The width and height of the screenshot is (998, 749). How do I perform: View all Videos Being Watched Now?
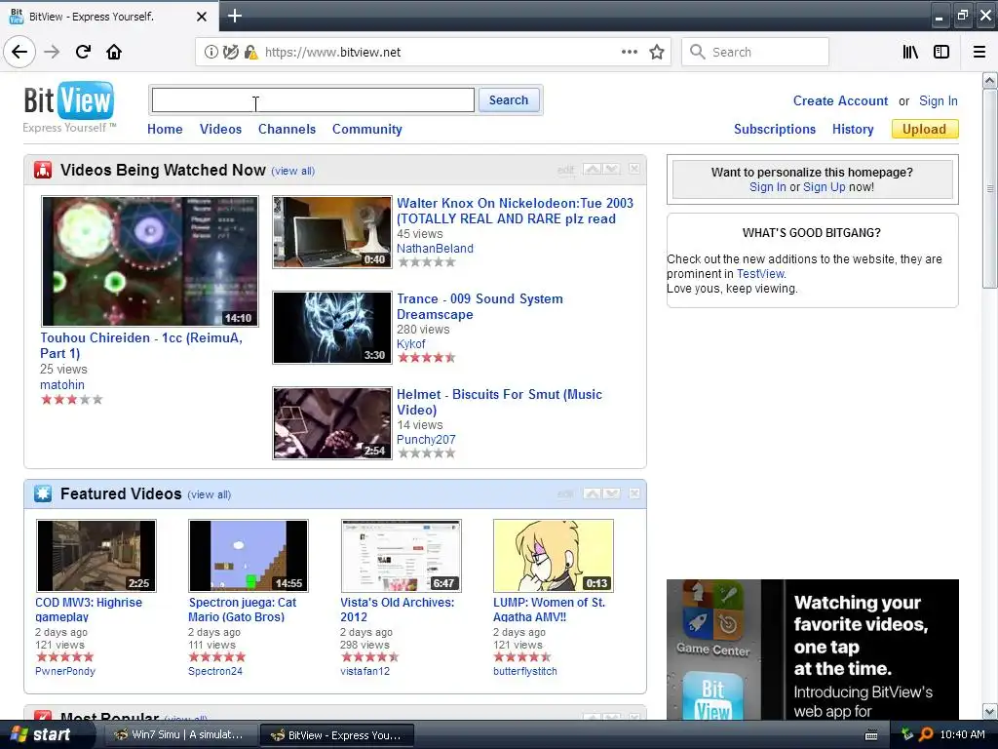pyautogui.click(x=292, y=171)
